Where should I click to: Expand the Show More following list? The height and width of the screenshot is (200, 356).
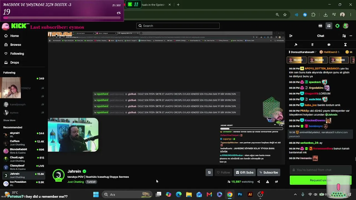[x=9, y=120]
